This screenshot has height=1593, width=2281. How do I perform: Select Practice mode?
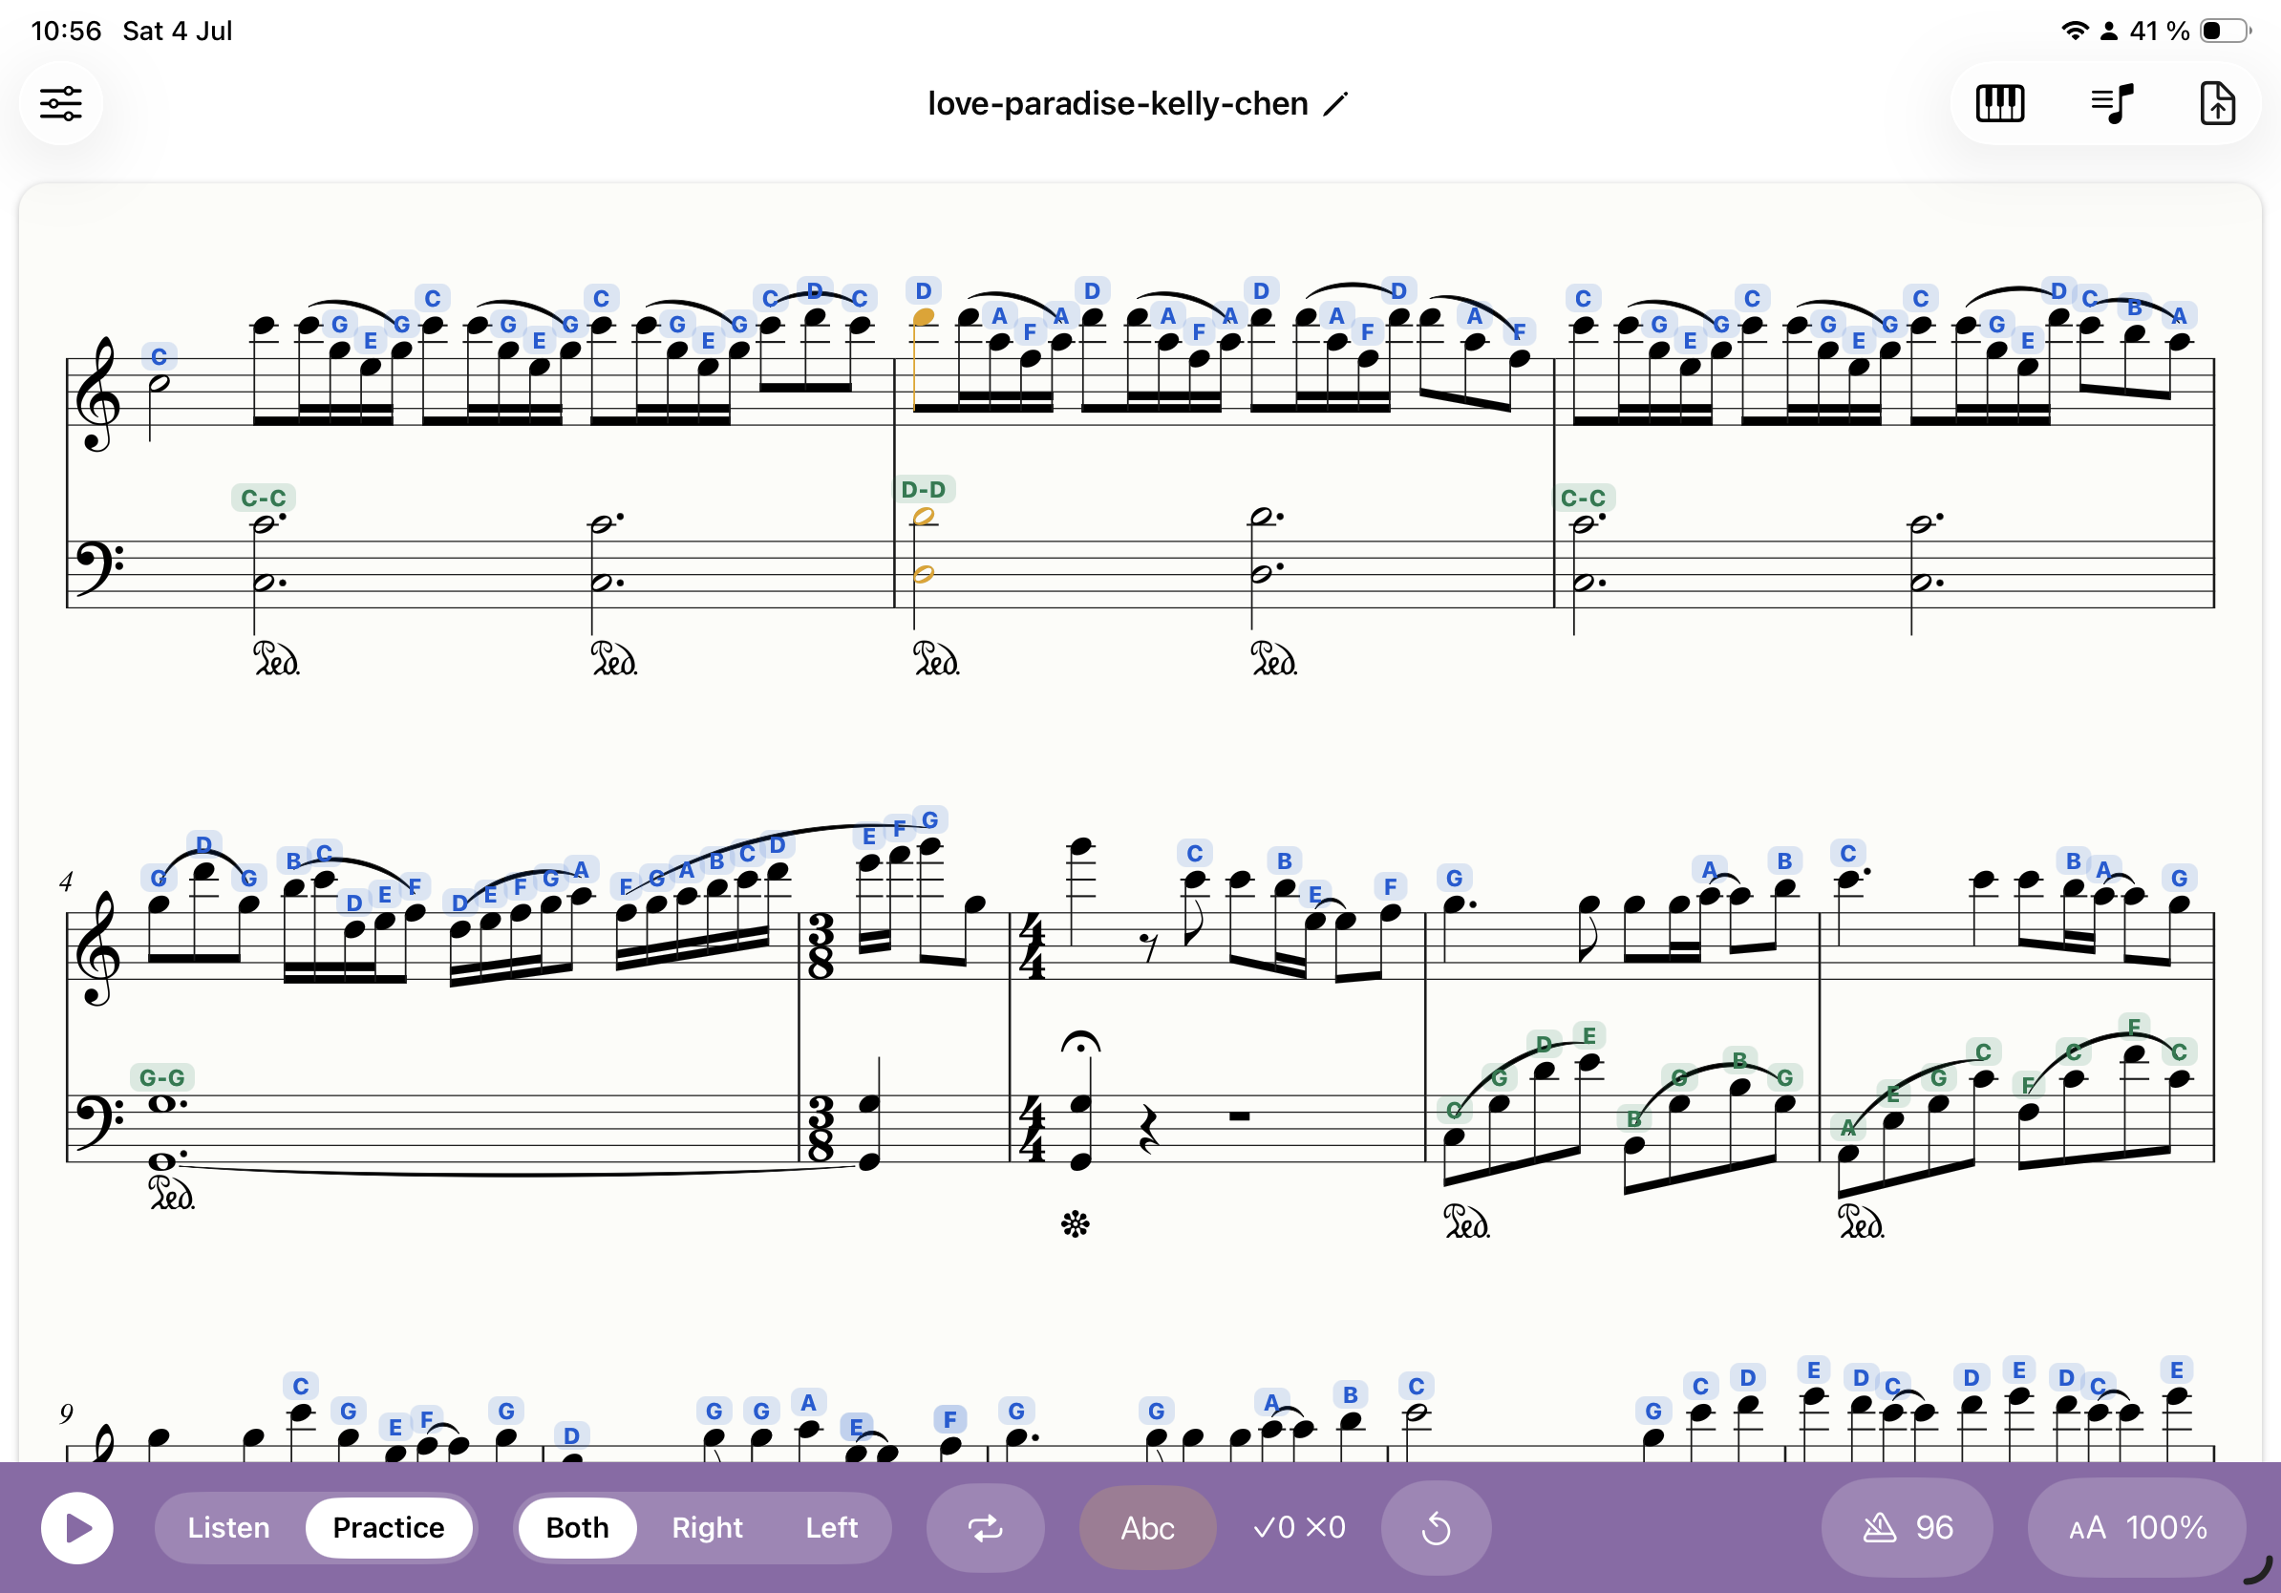coord(389,1527)
